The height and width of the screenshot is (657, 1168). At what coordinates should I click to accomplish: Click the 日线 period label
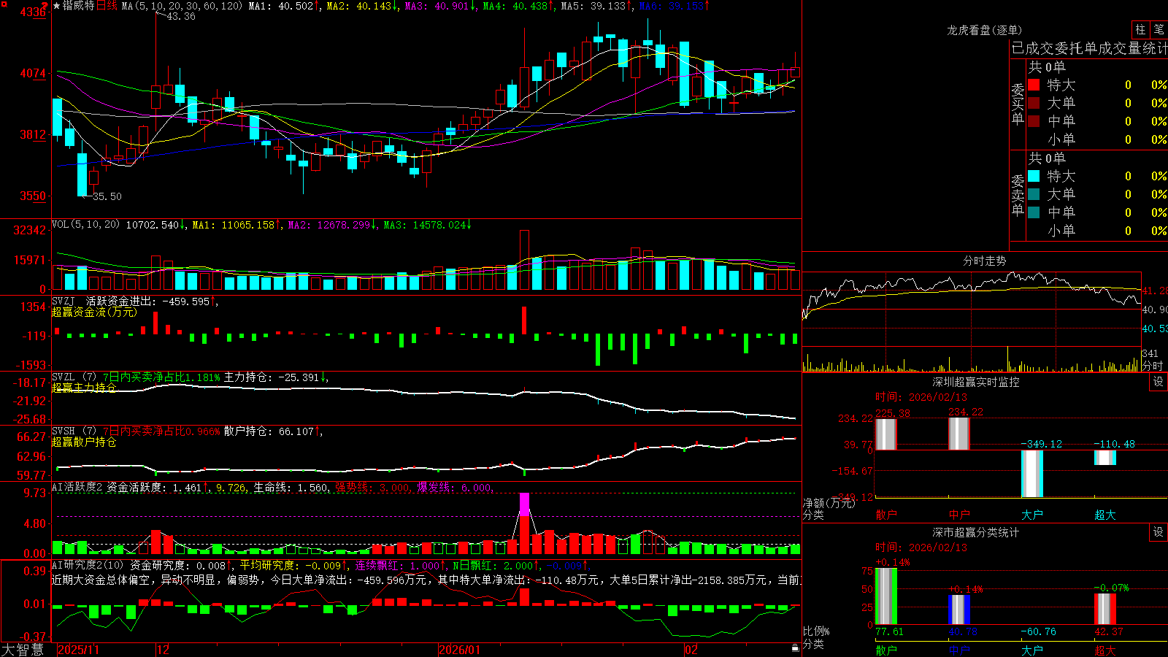click(107, 6)
